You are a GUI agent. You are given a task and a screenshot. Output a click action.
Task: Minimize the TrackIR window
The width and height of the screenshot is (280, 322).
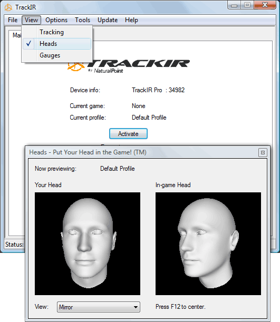[x=234, y=5]
